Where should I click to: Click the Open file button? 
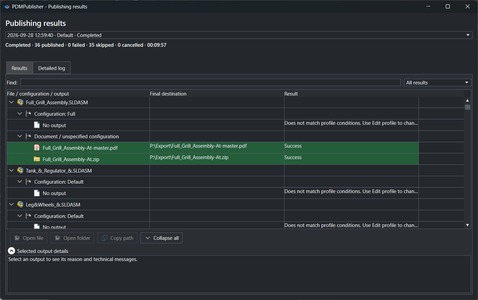(x=29, y=238)
